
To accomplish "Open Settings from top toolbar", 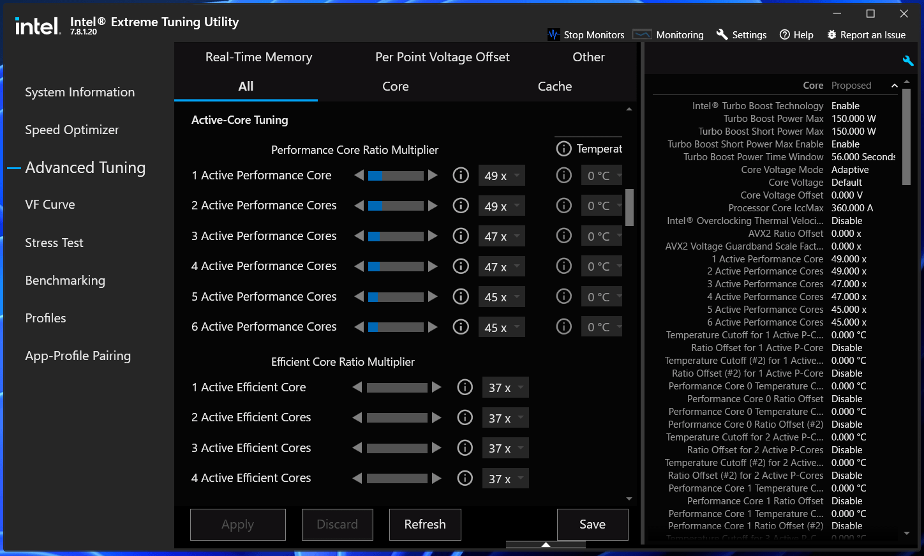I will click(741, 34).
